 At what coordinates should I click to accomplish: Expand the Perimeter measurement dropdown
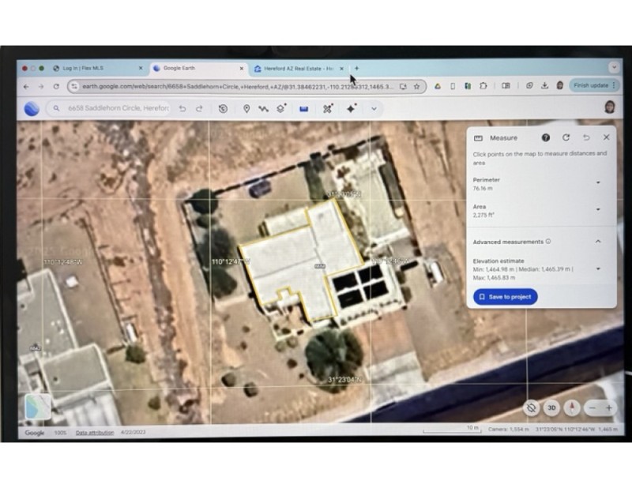tap(598, 182)
